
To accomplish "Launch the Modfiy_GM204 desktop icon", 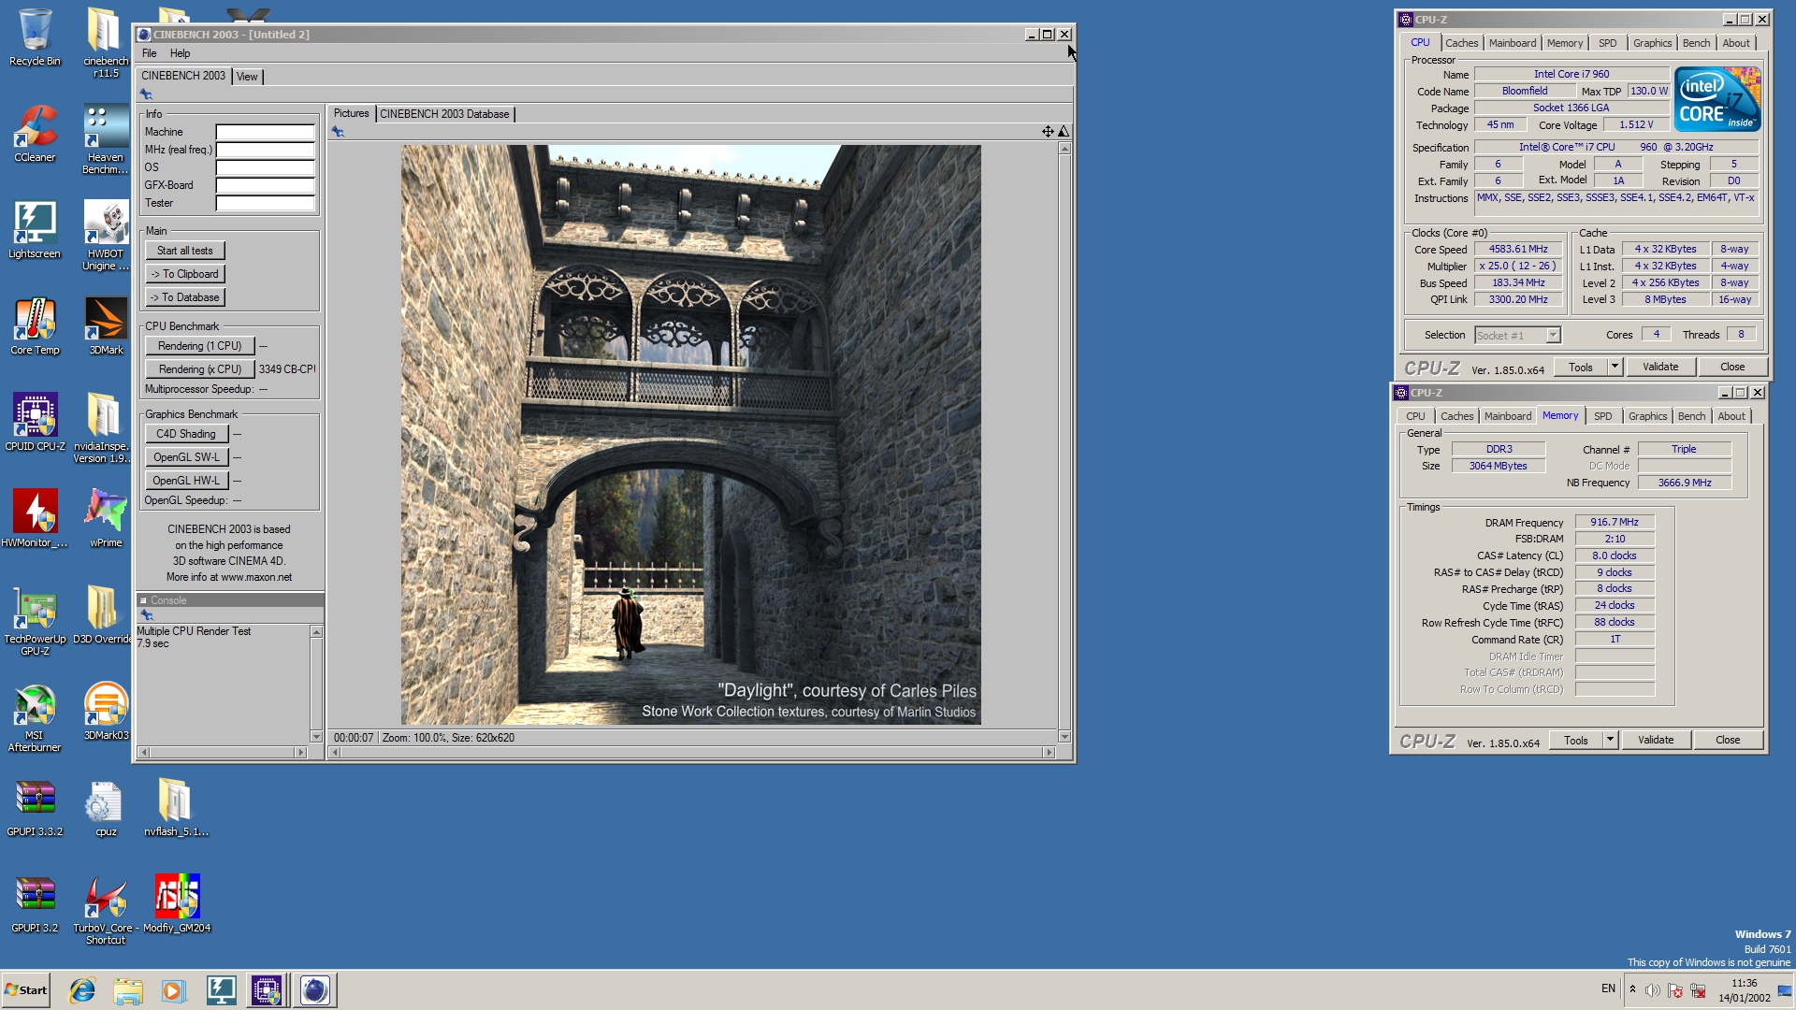I will [177, 904].
